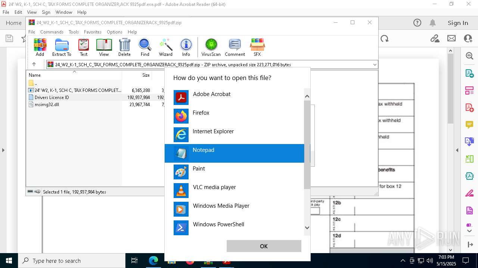Click Acrobat rotate page icon
The width and height of the screenshot is (478, 268).
385,38
